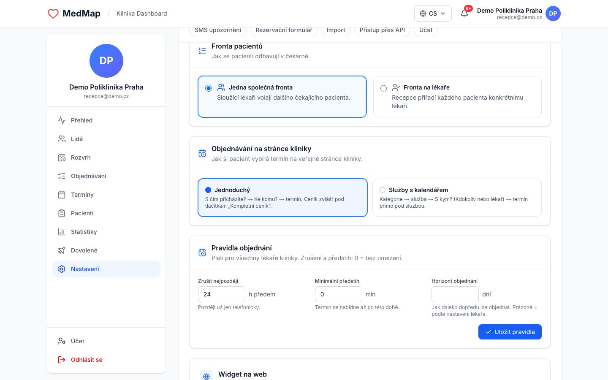The height and width of the screenshot is (380, 608).
Task: Choose Jednoduchý booking mode
Action: pyautogui.click(x=282, y=198)
